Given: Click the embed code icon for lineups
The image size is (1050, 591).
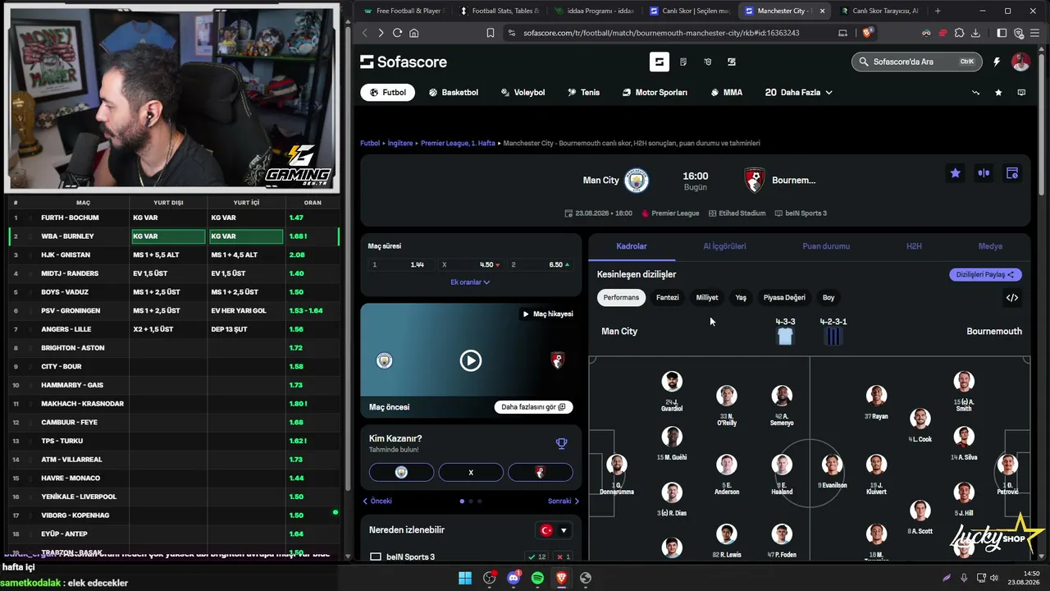Looking at the screenshot, I should (x=1012, y=298).
